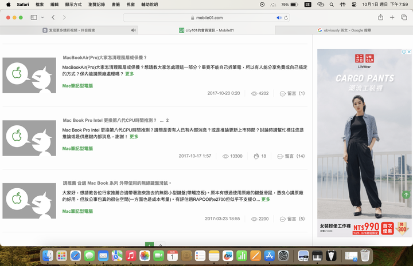Screen dimensions: 413x266
Task: Open the Share icon in Safari toolbar
Action: tap(381, 17)
